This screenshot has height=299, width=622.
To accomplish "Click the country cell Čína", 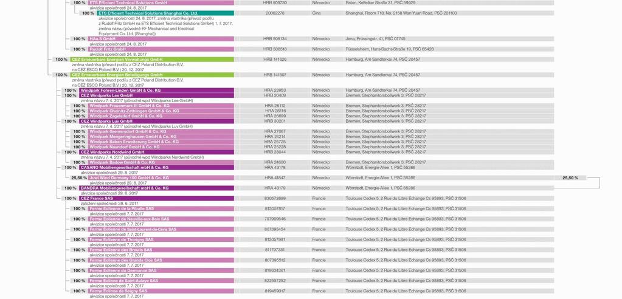I will [x=317, y=13].
